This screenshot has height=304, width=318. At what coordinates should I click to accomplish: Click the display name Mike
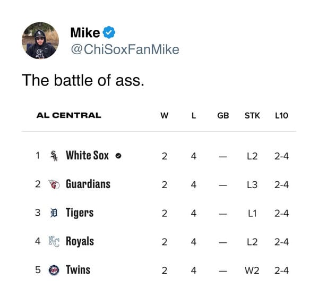pyautogui.click(x=85, y=32)
